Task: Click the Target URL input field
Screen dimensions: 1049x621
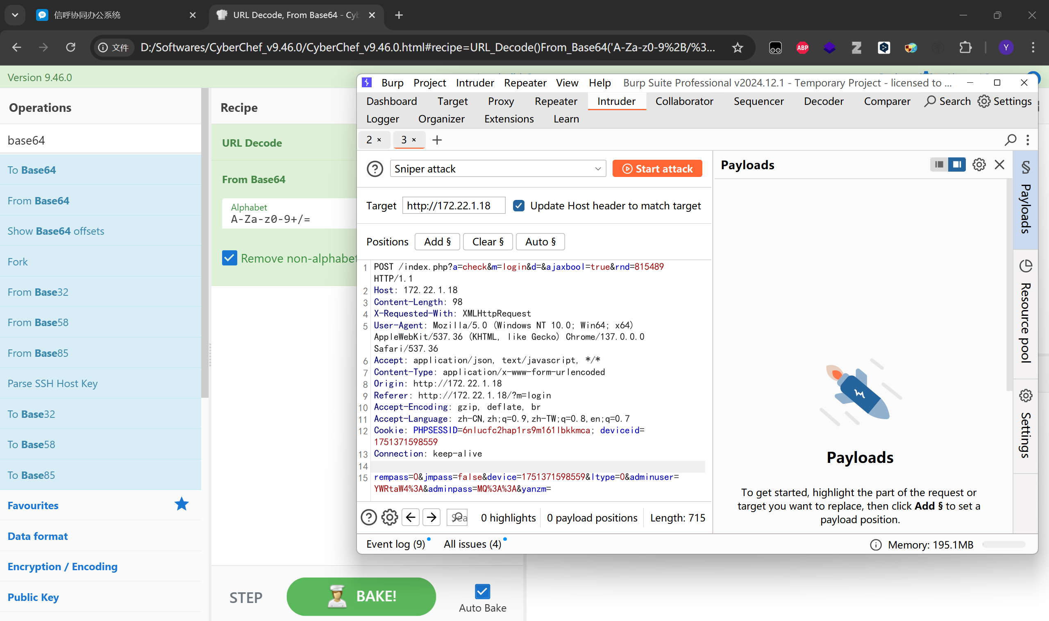Action: 453,206
